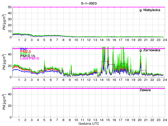Click the Godzina UTC axis label
Viewport: 168px width, 126px height.
[88, 123]
